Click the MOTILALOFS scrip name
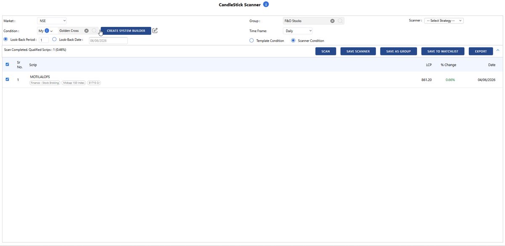The width and height of the screenshot is (505, 246). pos(40,77)
